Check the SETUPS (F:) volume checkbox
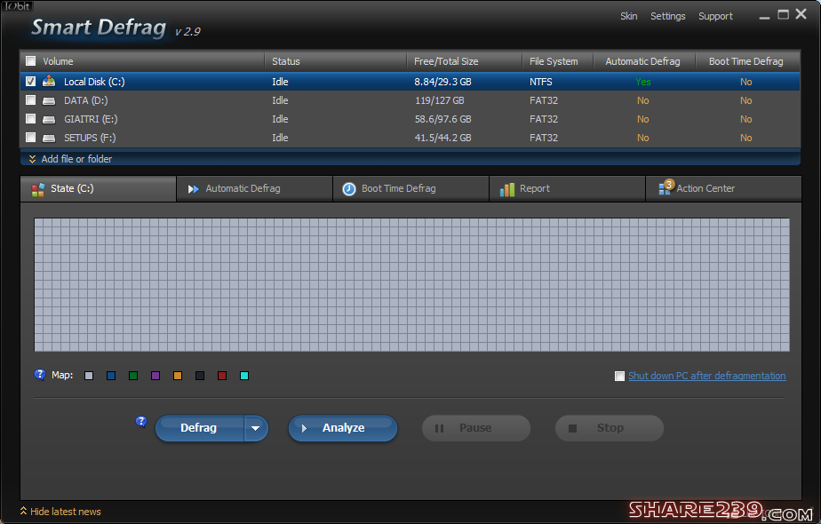 (31, 138)
